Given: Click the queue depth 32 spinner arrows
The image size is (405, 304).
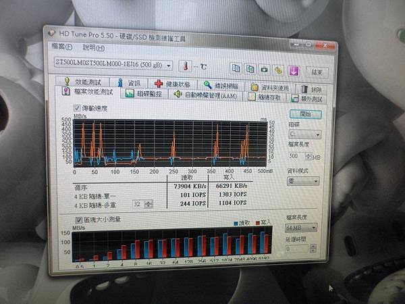Looking at the screenshot, I should point(148,204).
